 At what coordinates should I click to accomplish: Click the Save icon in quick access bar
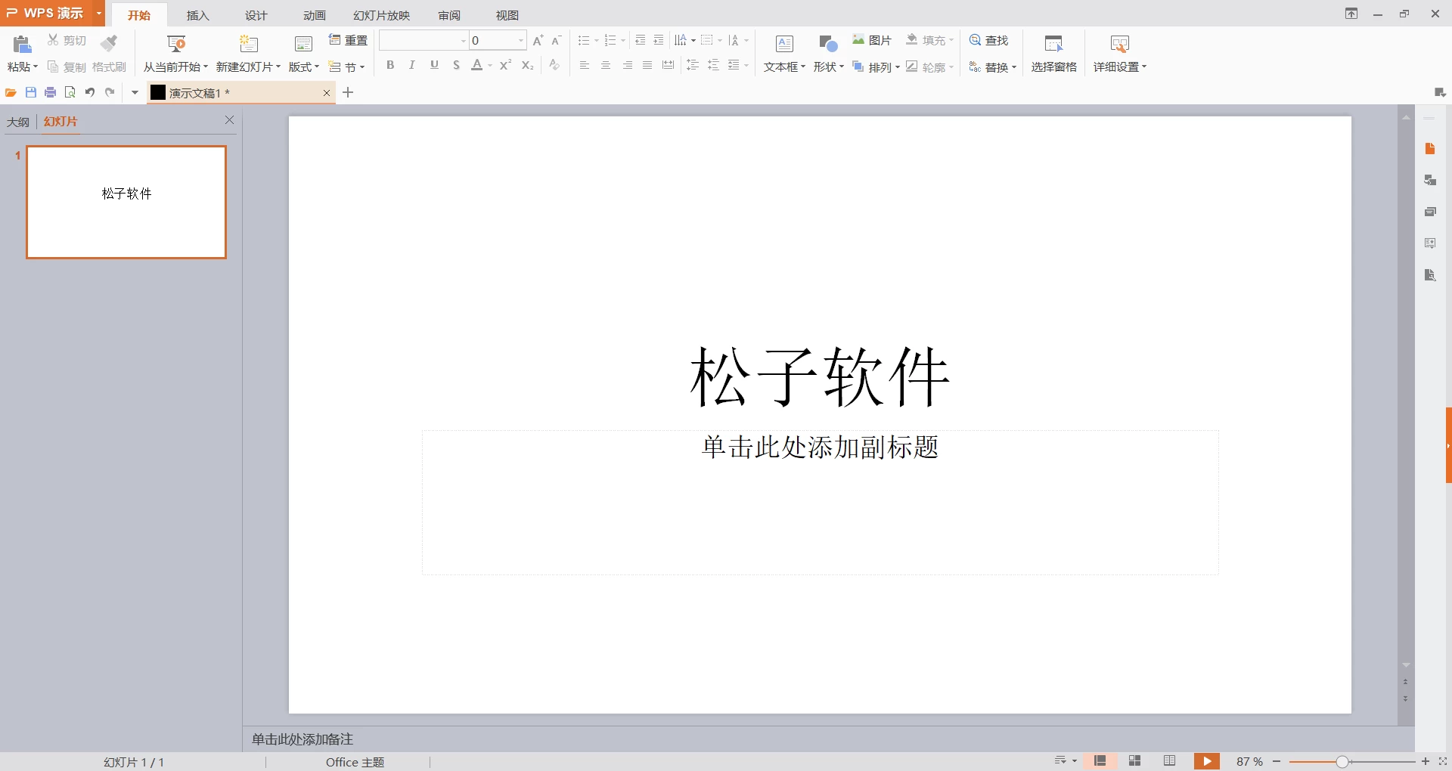pos(31,92)
